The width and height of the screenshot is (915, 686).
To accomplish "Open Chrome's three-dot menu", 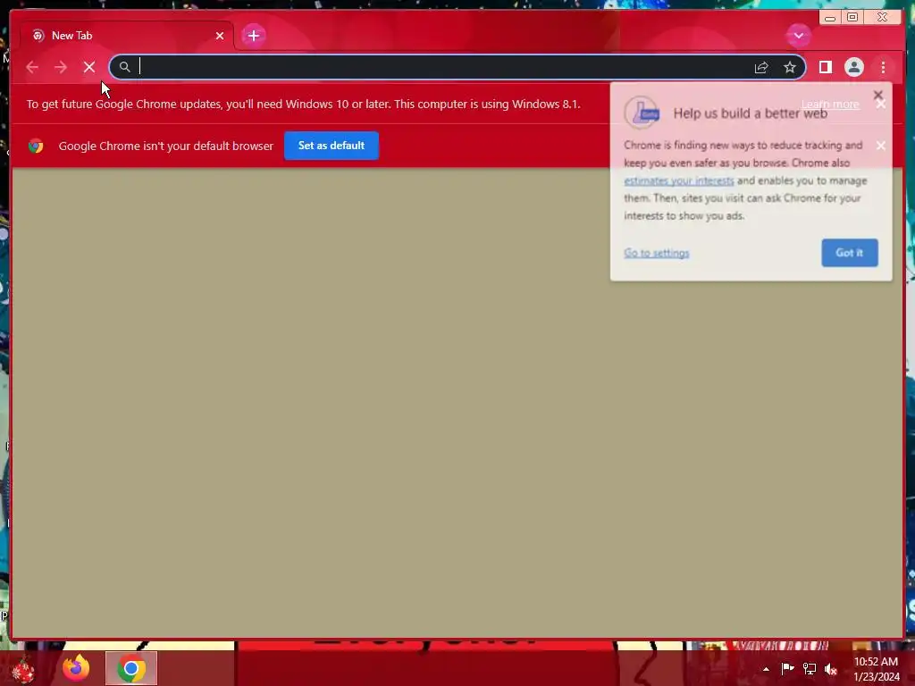I will tap(883, 67).
